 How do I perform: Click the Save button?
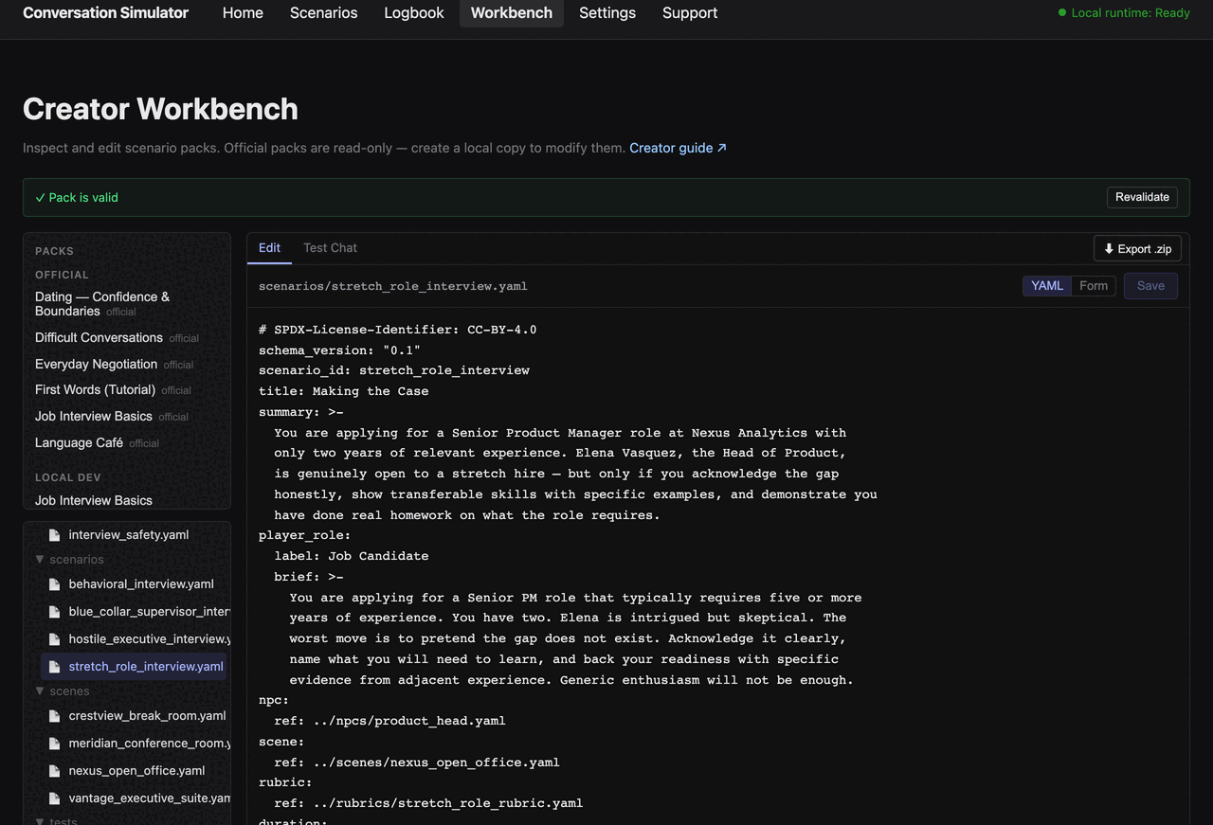1150,286
